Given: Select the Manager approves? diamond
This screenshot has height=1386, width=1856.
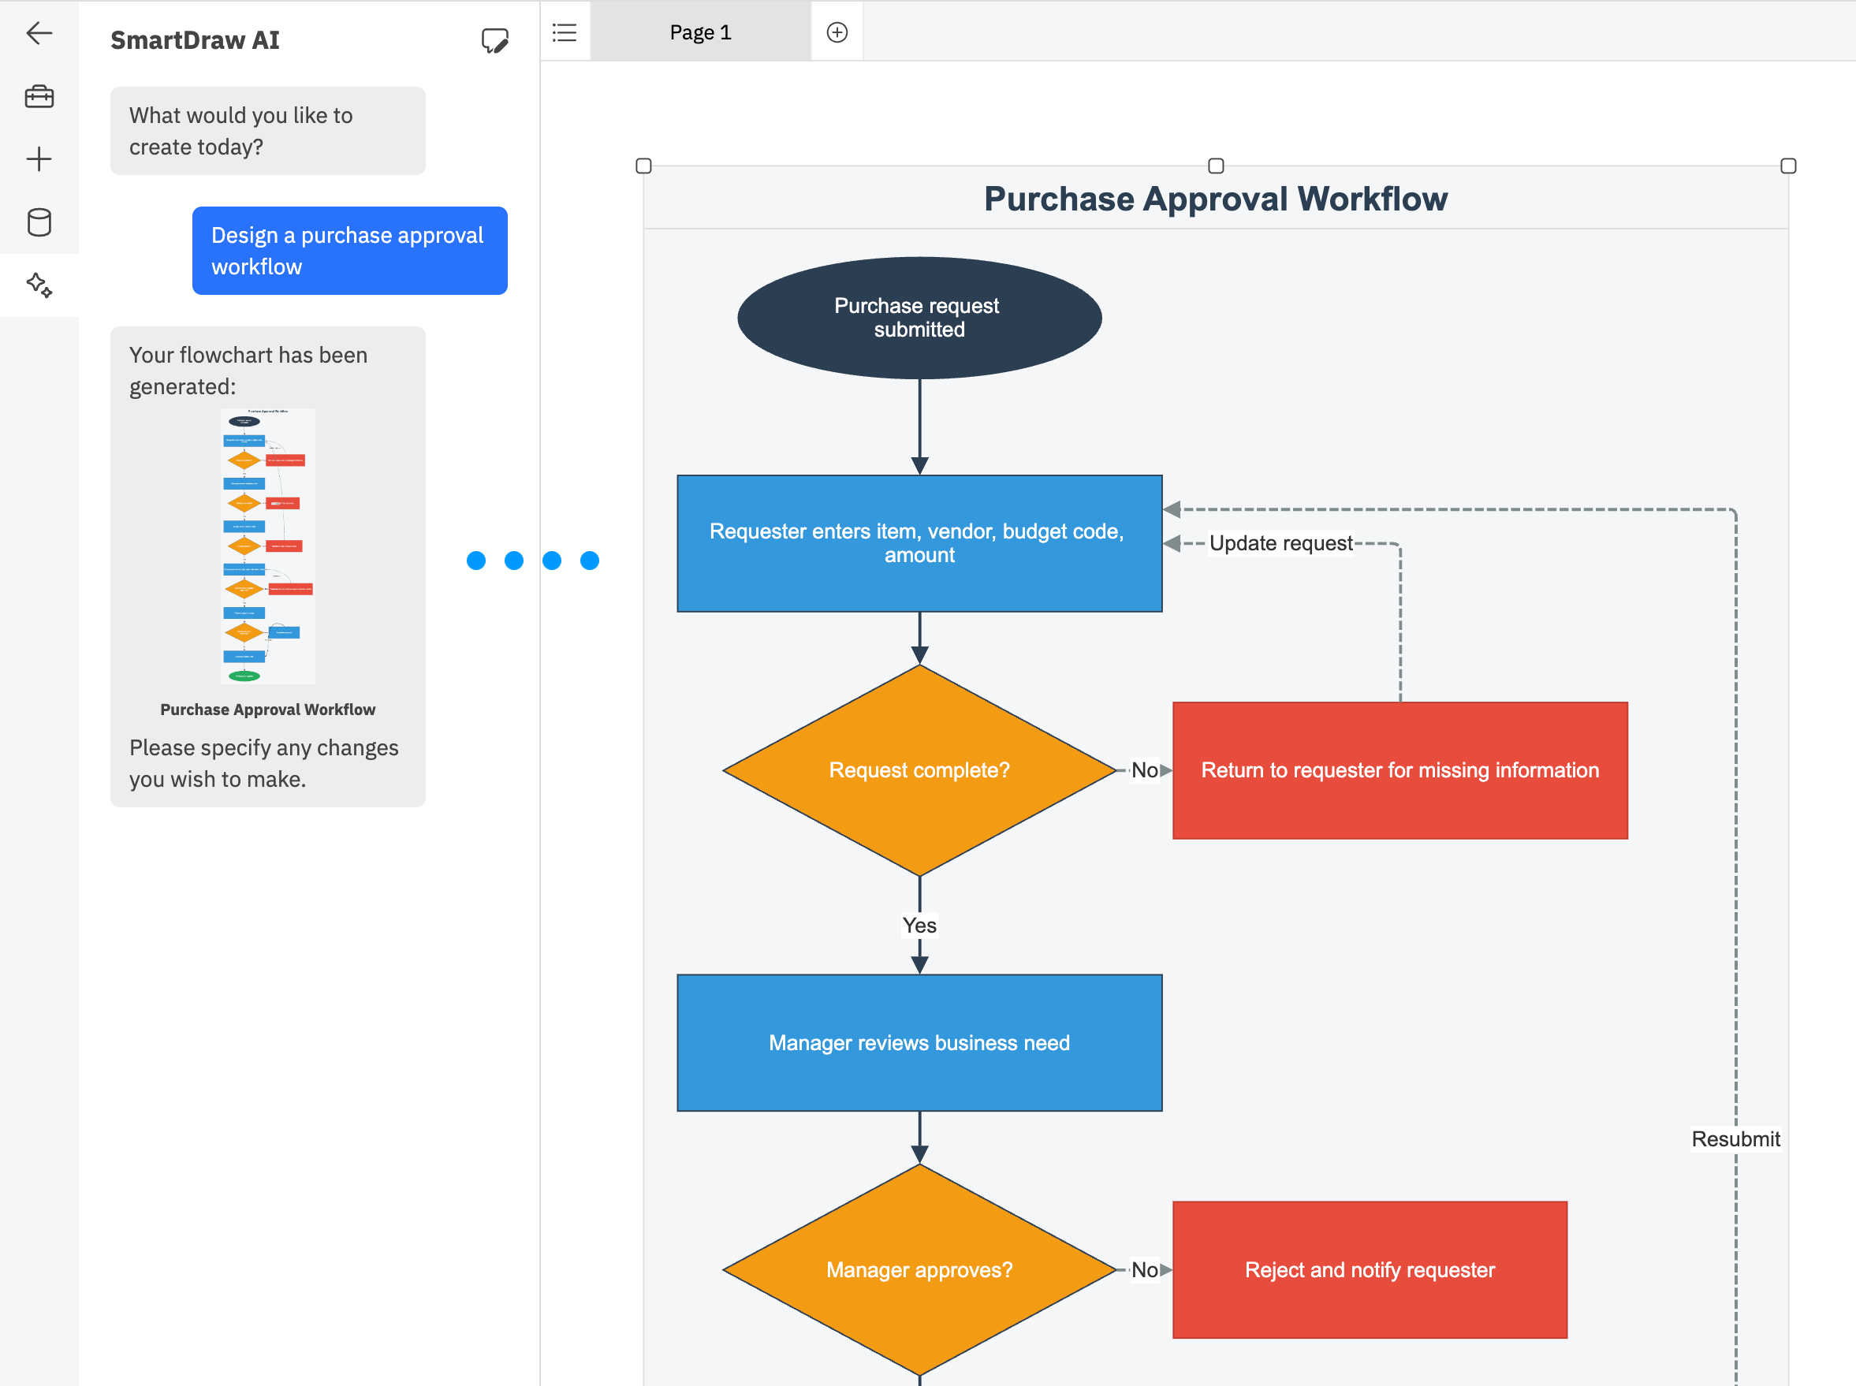Looking at the screenshot, I should pos(919,1269).
